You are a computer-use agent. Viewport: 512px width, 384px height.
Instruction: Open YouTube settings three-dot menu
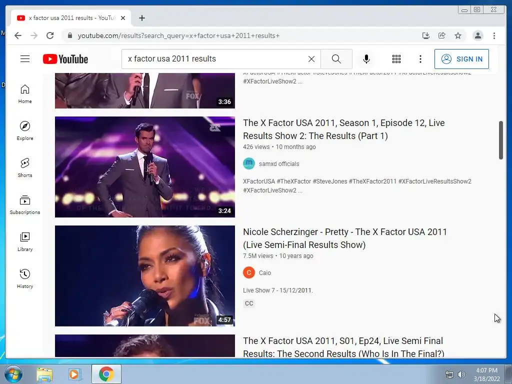pos(420,59)
